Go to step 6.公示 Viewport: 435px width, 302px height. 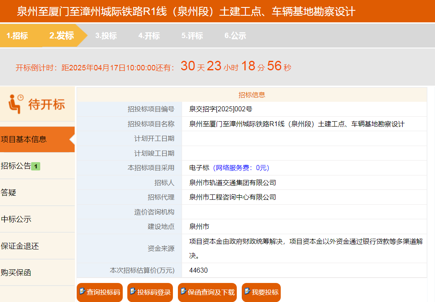(235, 36)
